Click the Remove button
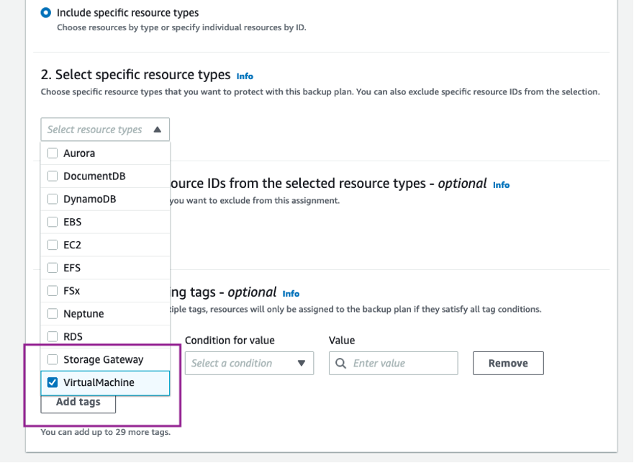The height and width of the screenshot is (463, 634). (507, 363)
